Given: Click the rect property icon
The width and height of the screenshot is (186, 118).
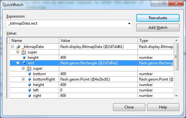Looking at the screenshot, I should point(24,63).
